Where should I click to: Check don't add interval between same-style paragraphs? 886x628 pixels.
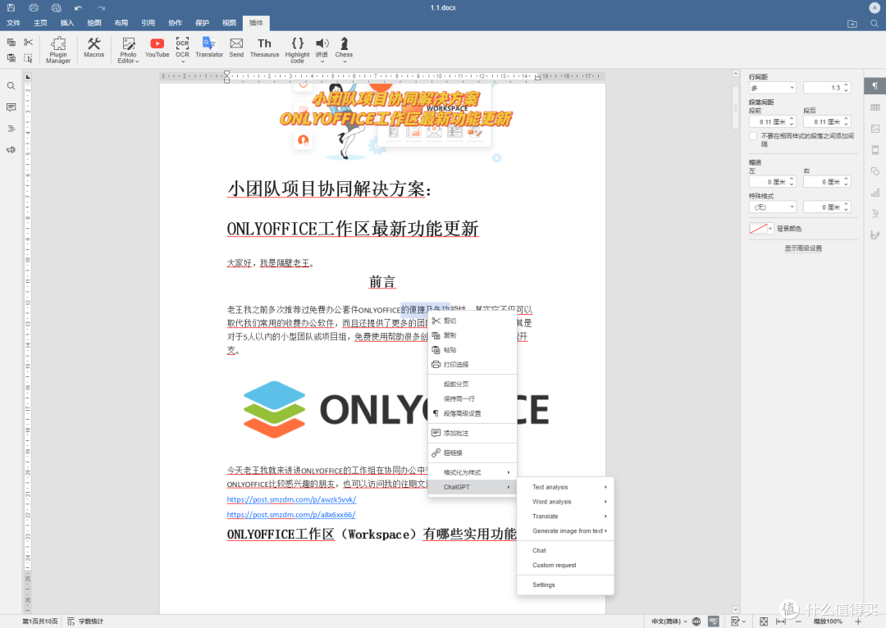[752, 136]
